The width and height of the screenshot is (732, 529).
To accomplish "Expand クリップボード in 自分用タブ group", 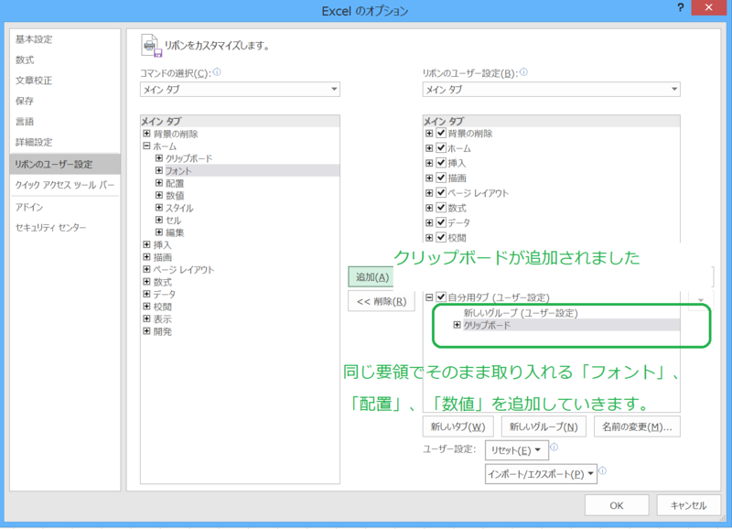I will coord(457,325).
